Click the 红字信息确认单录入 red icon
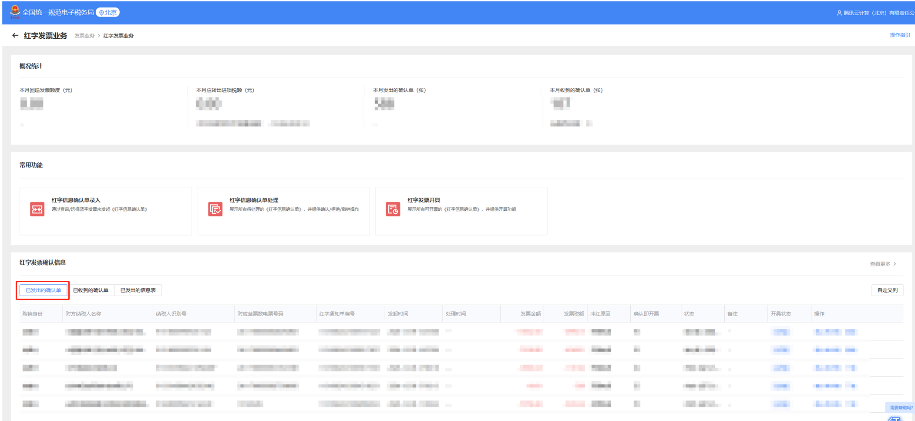Image resolution: width=915 pixels, height=421 pixels. coord(37,209)
